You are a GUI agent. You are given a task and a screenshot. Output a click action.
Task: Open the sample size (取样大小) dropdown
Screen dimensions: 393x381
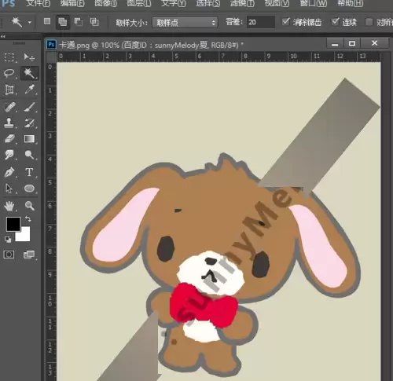click(185, 23)
